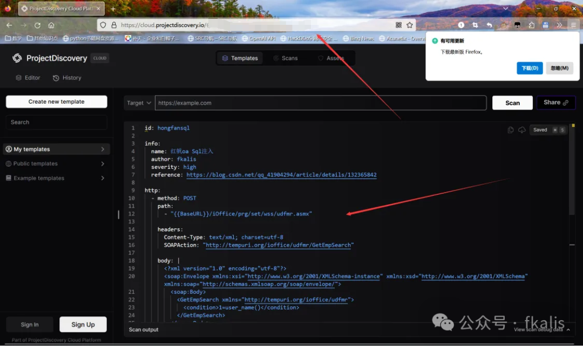583x346 pixels.
Task: Open the python书籍网盘资源 bookmark
Action: point(91,38)
